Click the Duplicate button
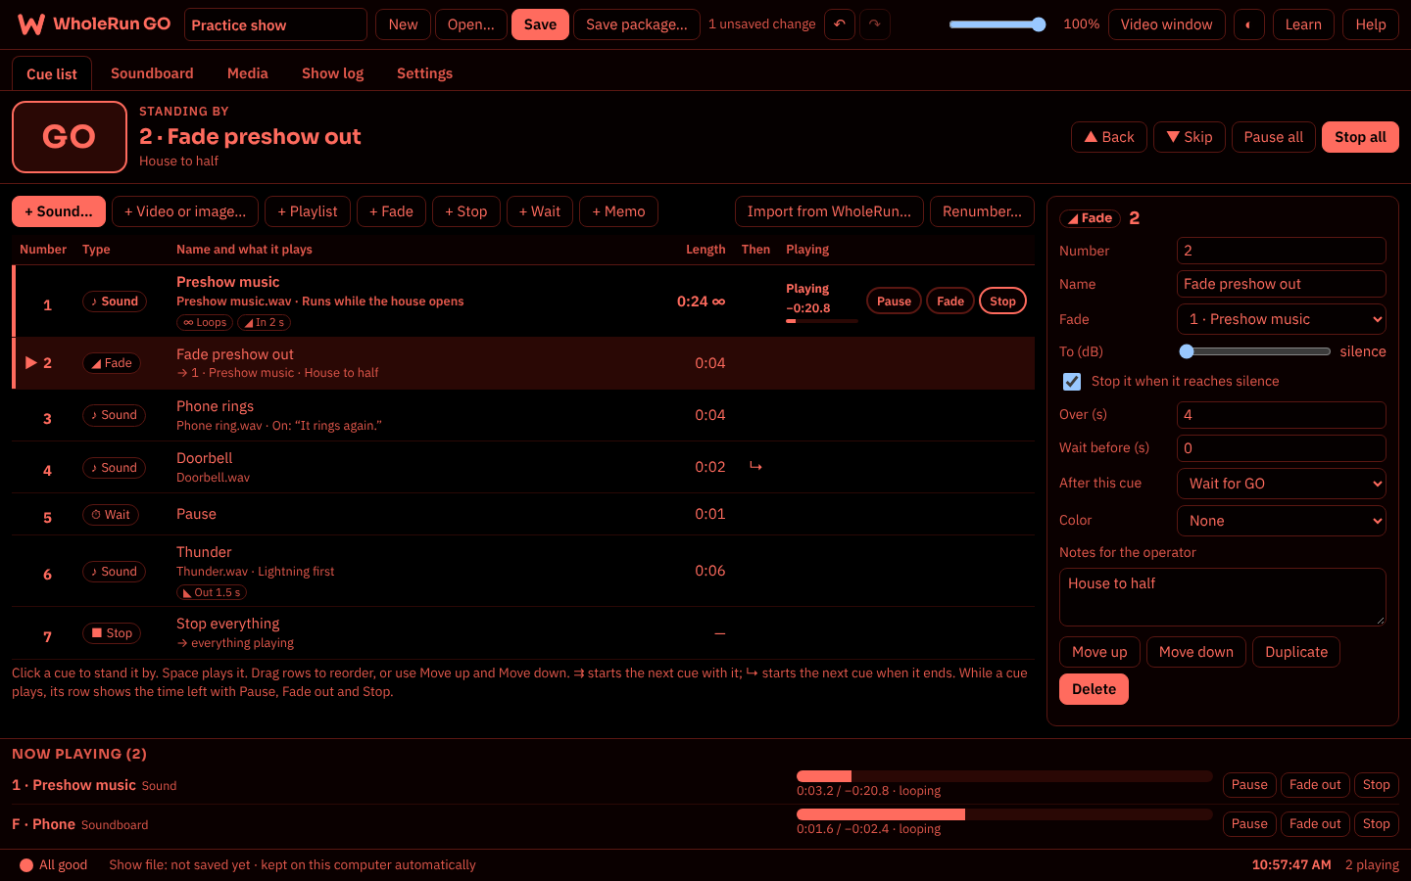1411x881 pixels. pyautogui.click(x=1296, y=652)
